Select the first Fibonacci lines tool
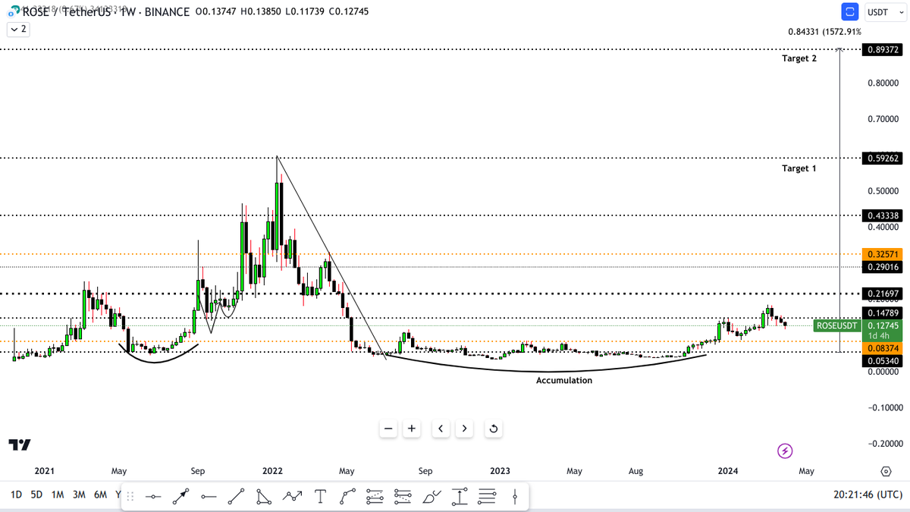 (x=375, y=497)
